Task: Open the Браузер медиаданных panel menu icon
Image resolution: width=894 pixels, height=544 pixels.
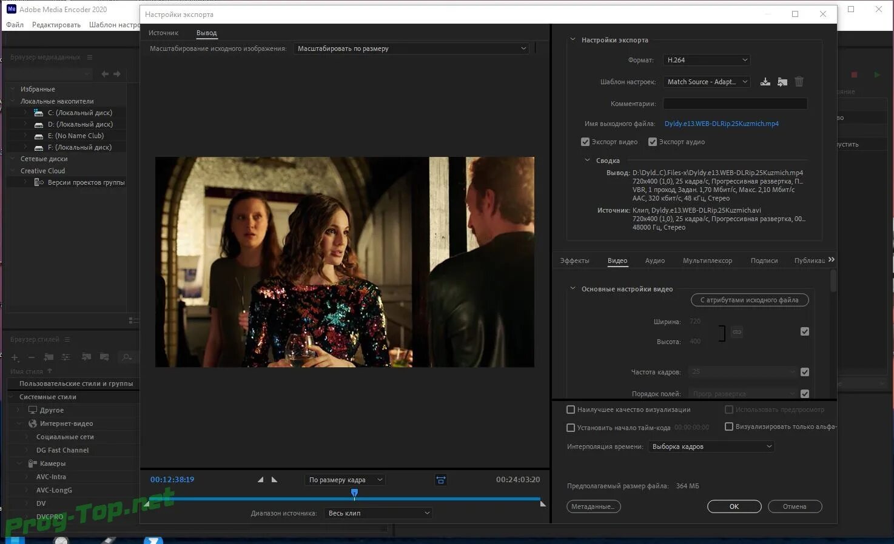Action: [x=90, y=57]
